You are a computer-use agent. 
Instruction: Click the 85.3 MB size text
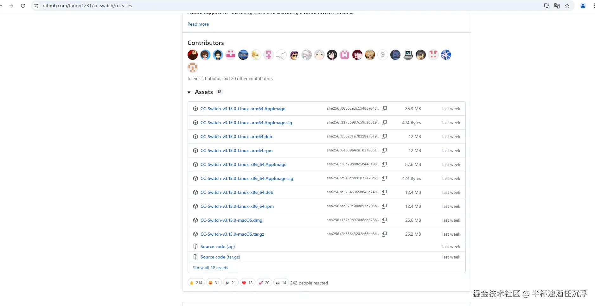coord(413,109)
